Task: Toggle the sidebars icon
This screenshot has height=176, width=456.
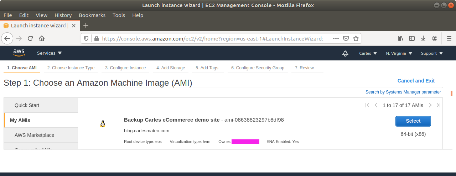Action: tap(412, 38)
